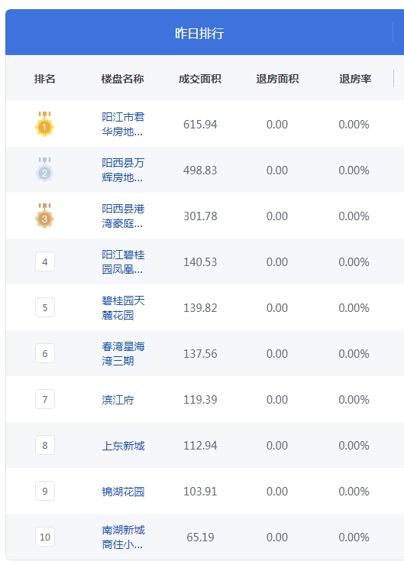Select the rank 4 badge
The height and width of the screenshot is (565, 404).
pyautogui.click(x=45, y=261)
